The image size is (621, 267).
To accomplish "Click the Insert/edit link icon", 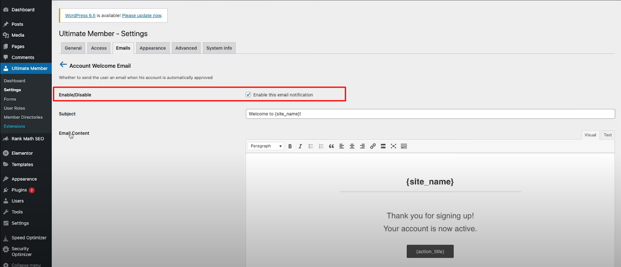I will click(373, 146).
